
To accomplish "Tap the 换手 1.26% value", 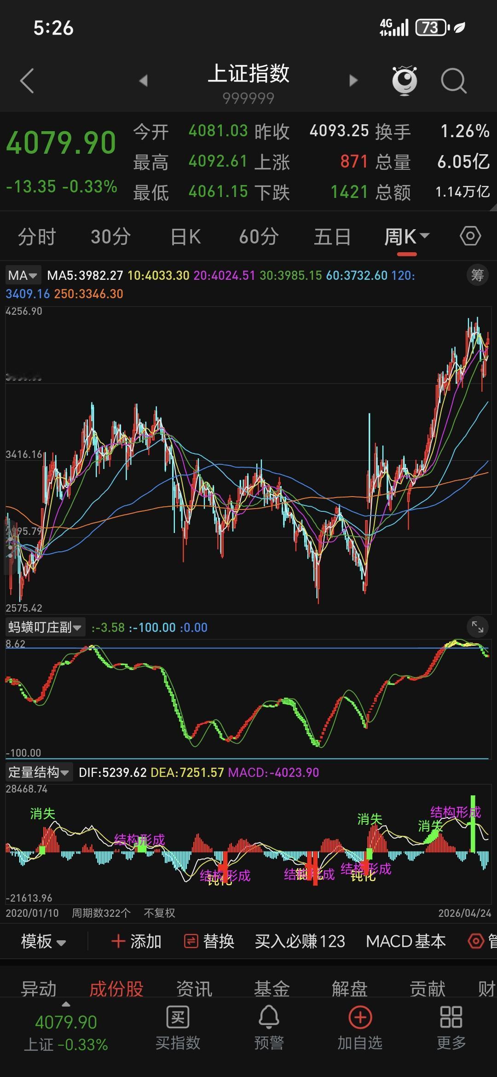I will point(465,131).
